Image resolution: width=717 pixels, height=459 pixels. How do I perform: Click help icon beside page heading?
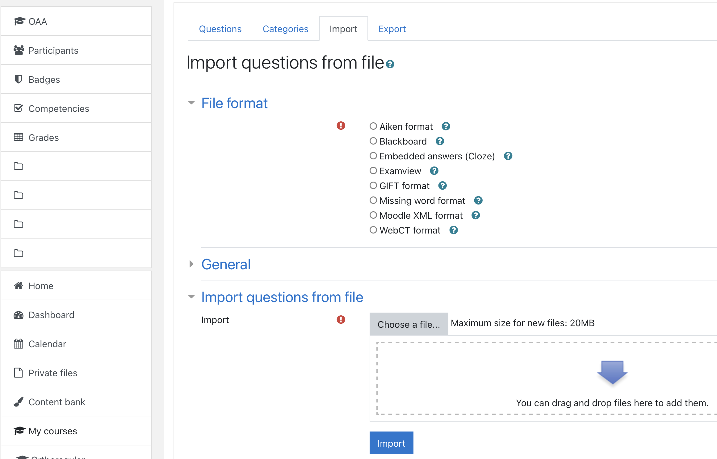coord(390,64)
